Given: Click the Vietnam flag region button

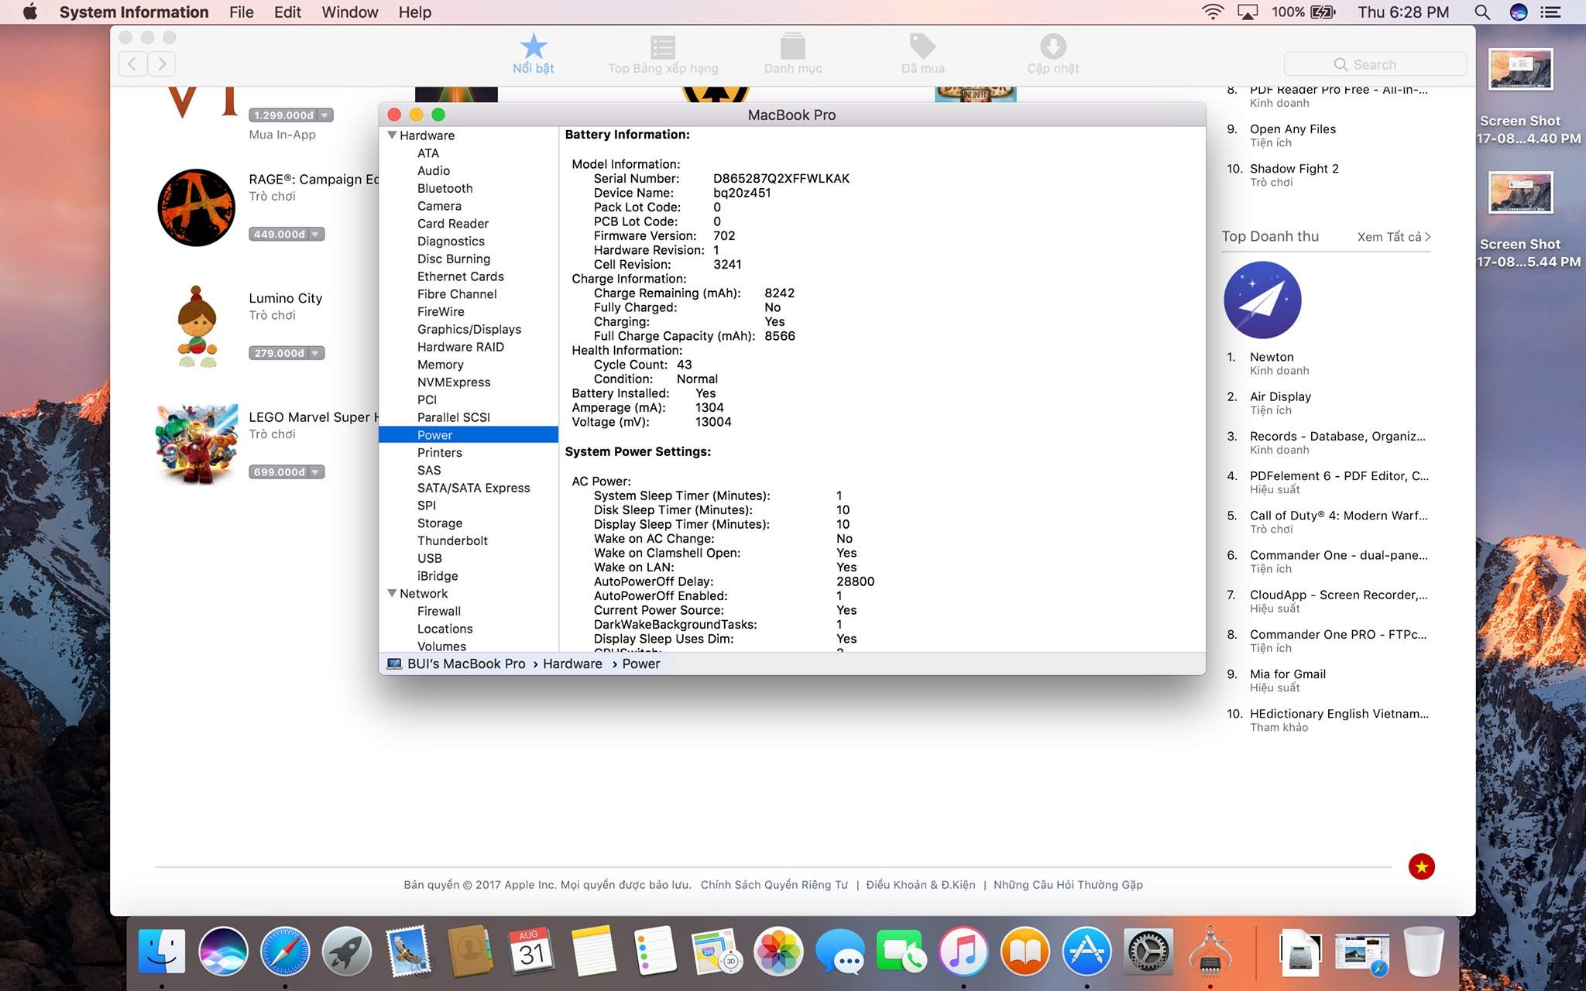Looking at the screenshot, I should pyautogui.click(x=1421, y=866).
